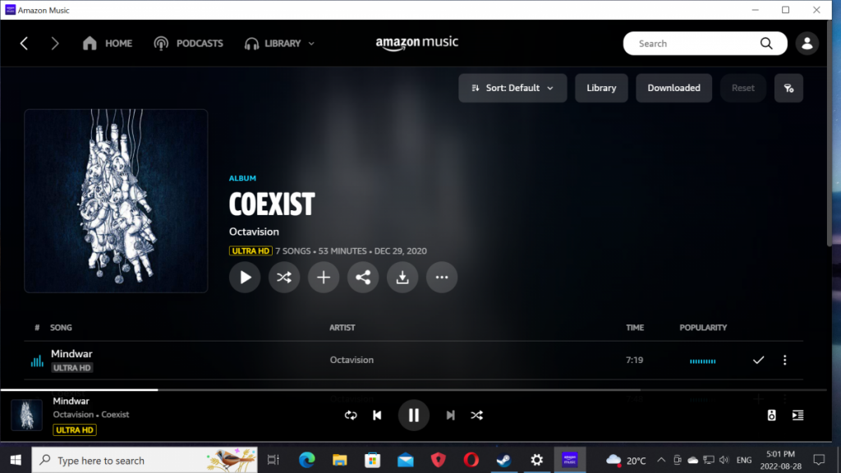Open File Explorer from the taskbar
This screenshot has height=473, width=841.
pyautogui.click(x=339, y=460)
